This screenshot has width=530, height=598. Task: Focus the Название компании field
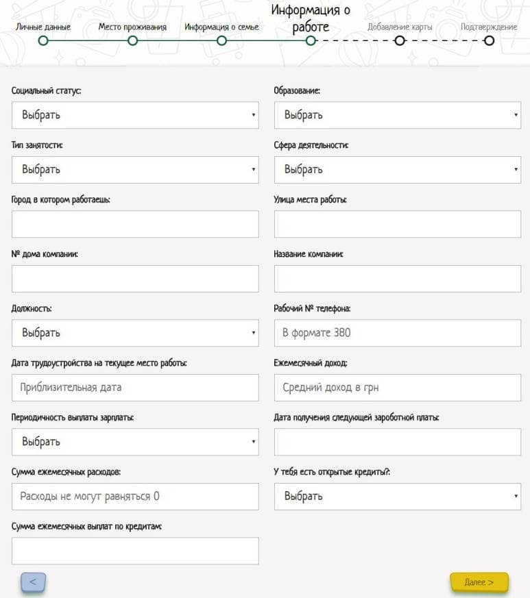(x=398, y=279)
